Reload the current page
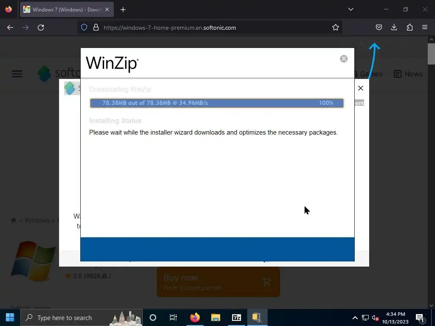 [x=41, y=28]
